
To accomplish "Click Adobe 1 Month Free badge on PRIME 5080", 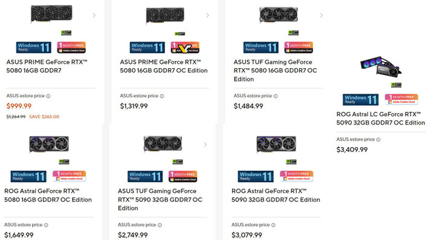I will pyautogui.click(x=71, y=48).
